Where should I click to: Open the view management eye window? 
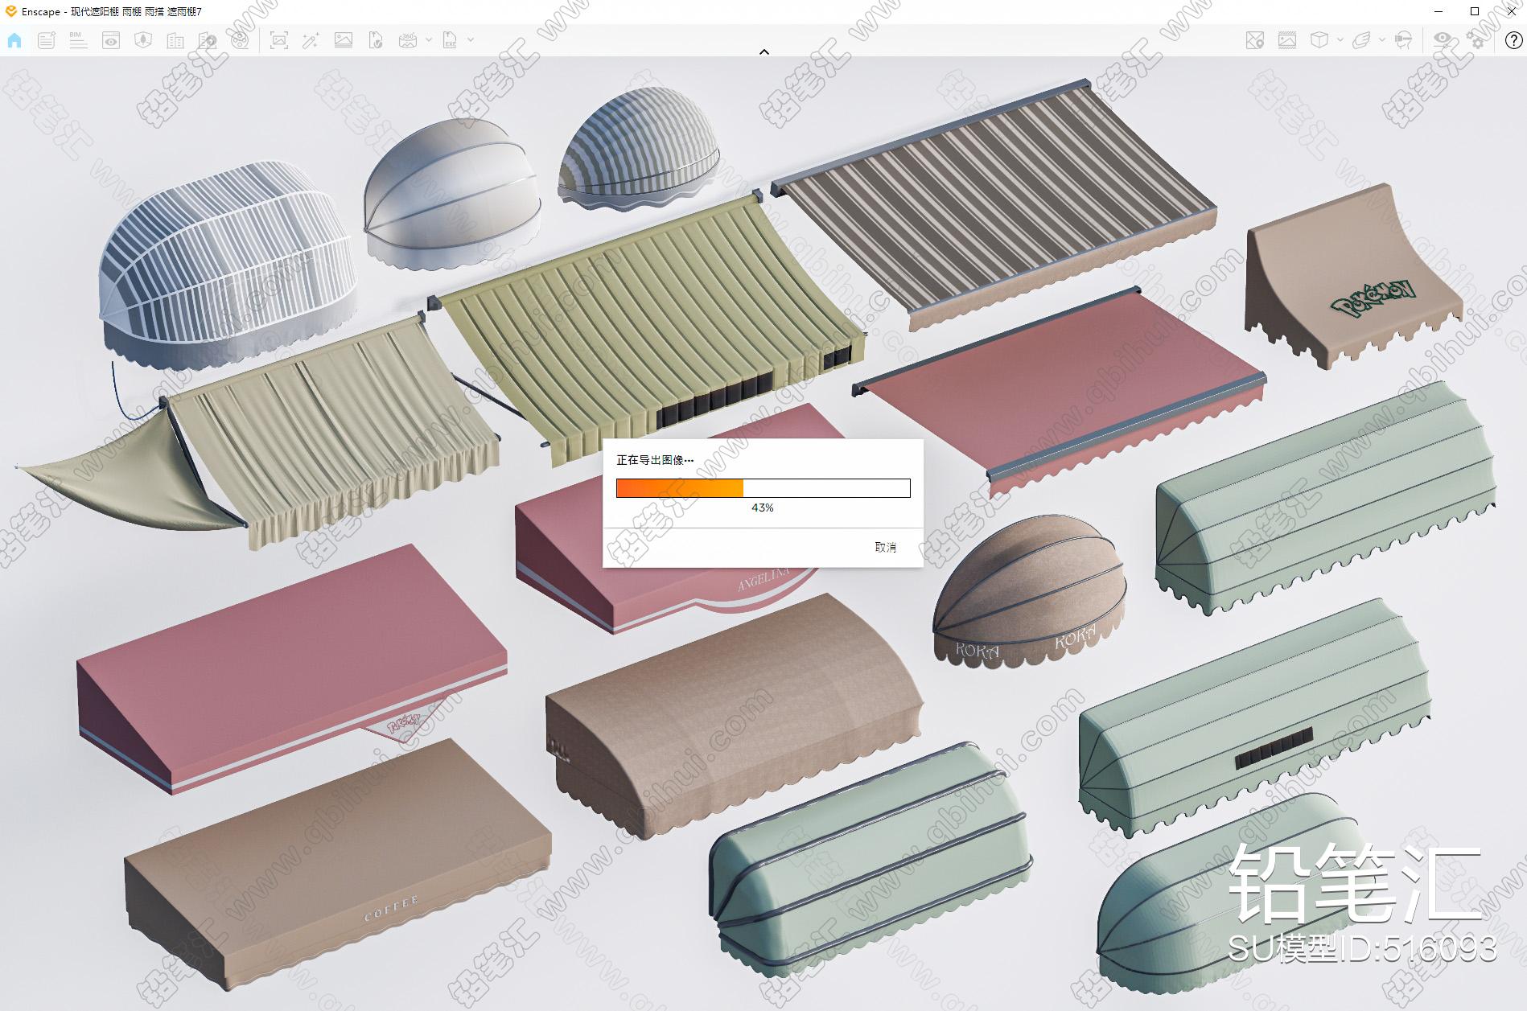pyautogui.click(x=111, y=40)
